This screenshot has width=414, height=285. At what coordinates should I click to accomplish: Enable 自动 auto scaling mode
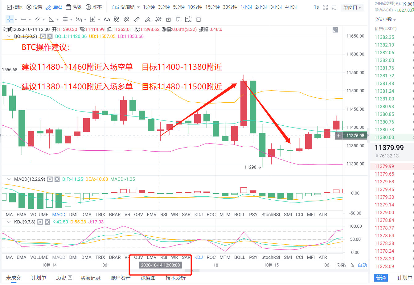[x=362, y=265]
